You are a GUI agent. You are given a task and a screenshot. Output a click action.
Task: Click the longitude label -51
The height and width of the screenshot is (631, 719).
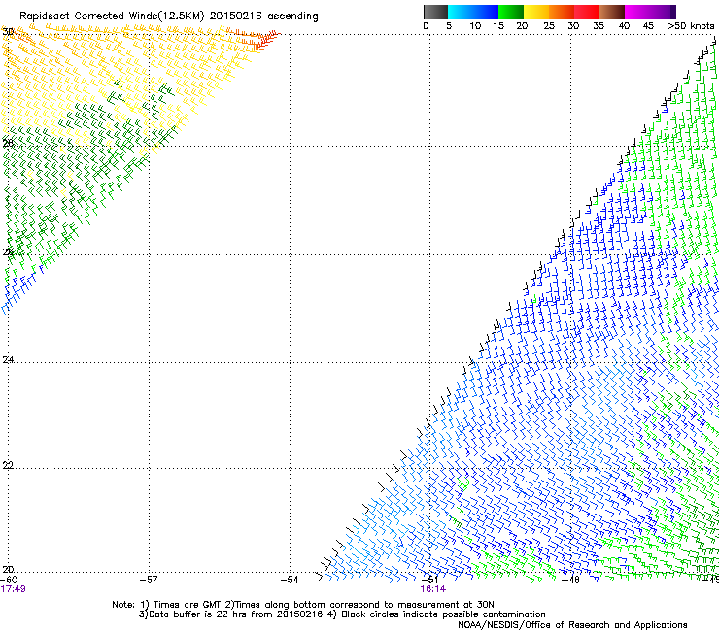[430, 579]
